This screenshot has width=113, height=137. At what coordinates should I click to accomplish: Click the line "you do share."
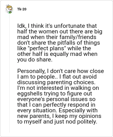pyautogui.click(x=35, y=60)
